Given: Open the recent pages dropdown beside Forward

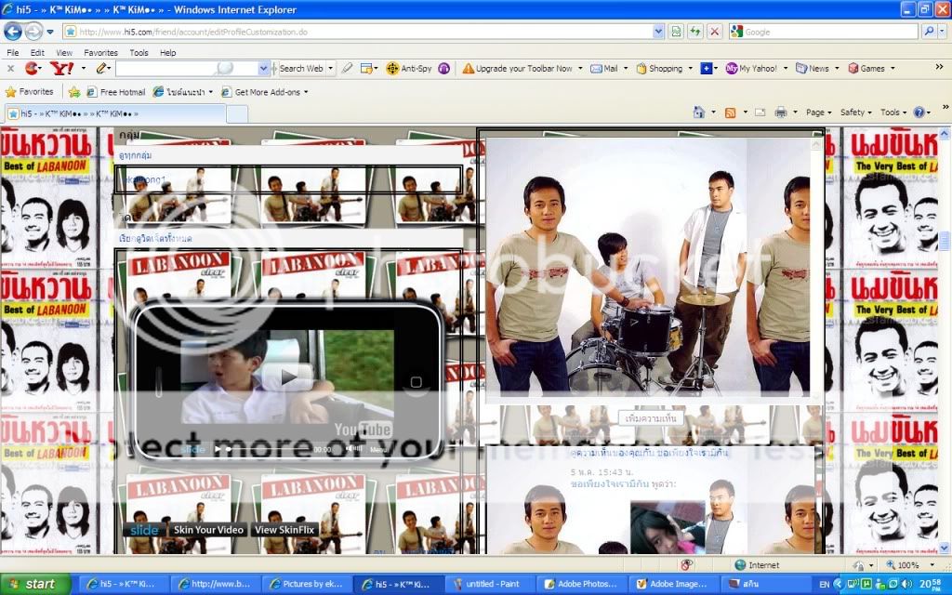Looking at the screenshot, I should pos(50,32).
